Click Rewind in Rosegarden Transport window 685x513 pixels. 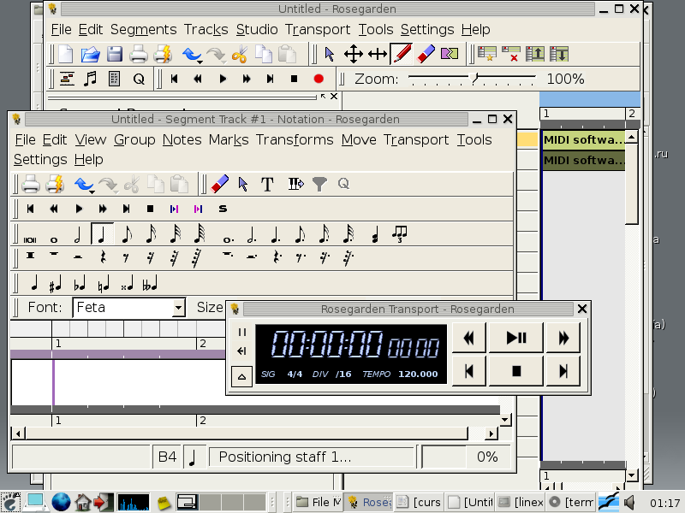(x=468, y=338)
